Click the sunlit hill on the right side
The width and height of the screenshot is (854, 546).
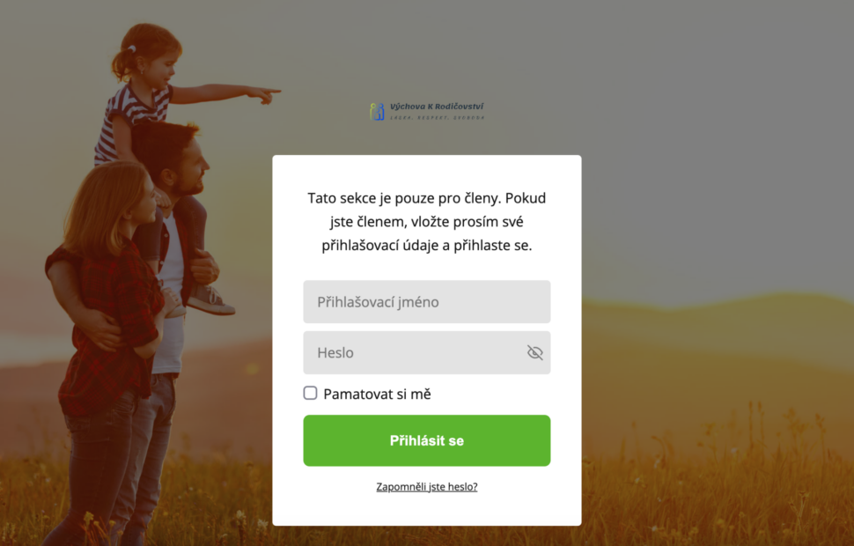(x=719, y=349)
